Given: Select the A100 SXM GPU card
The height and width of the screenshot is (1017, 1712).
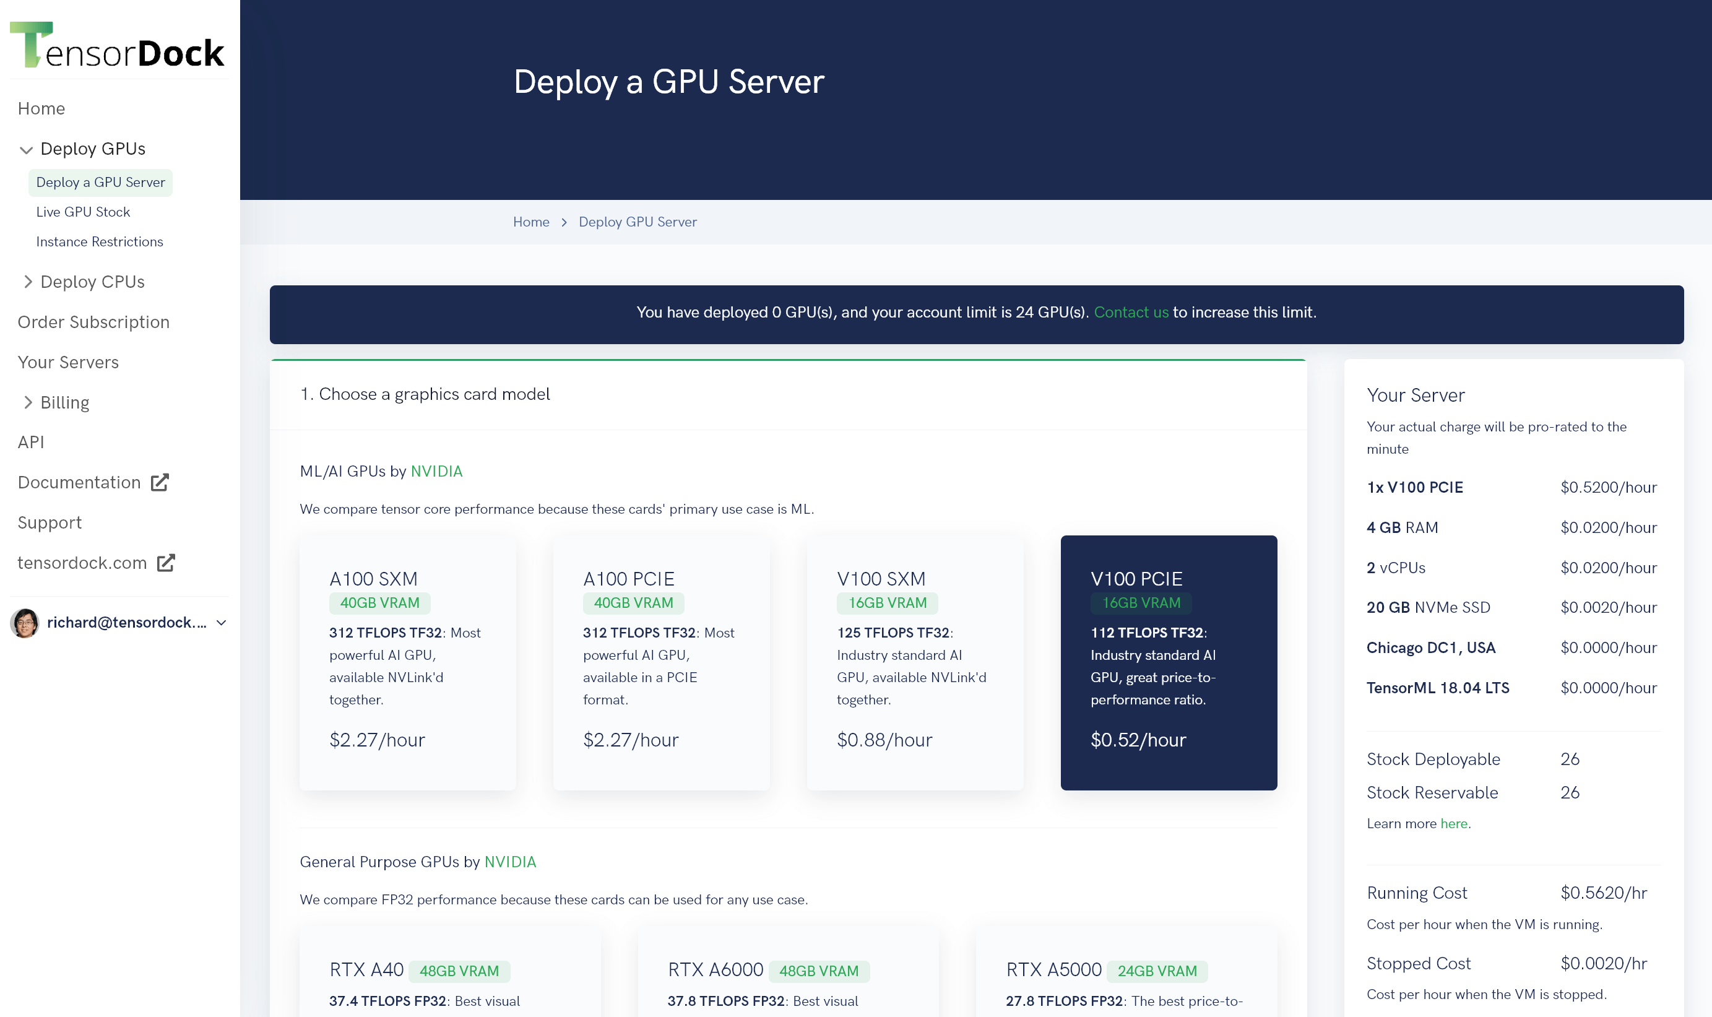Looking at the screenshot, I should tap(408, 663).
